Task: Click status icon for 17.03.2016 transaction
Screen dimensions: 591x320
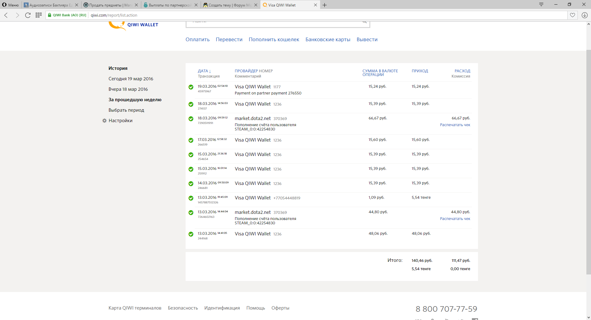Action: coord(191,140)
